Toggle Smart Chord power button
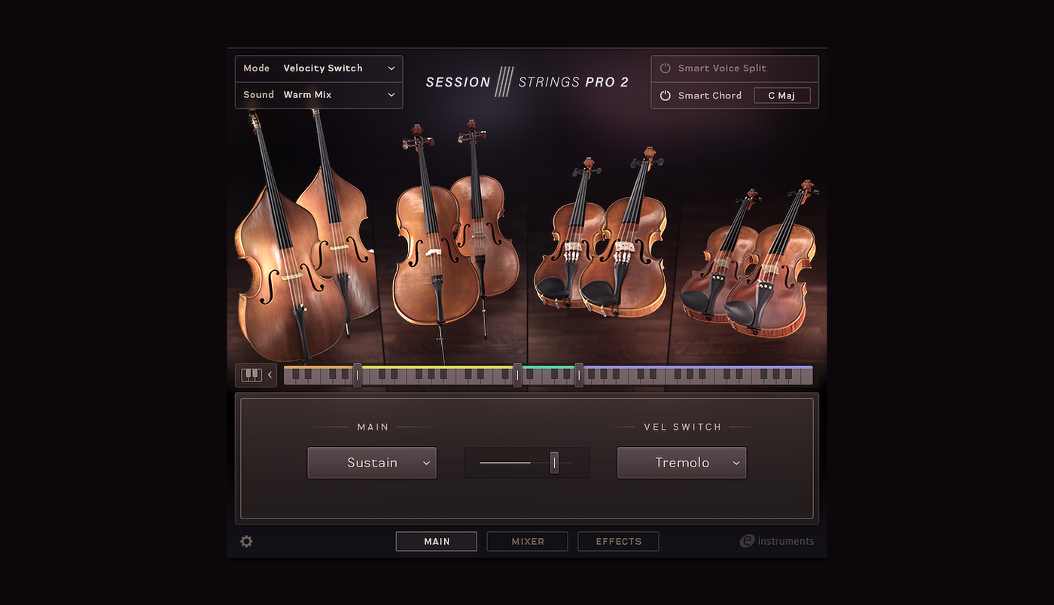1054x605 pixels. [666, 96]
